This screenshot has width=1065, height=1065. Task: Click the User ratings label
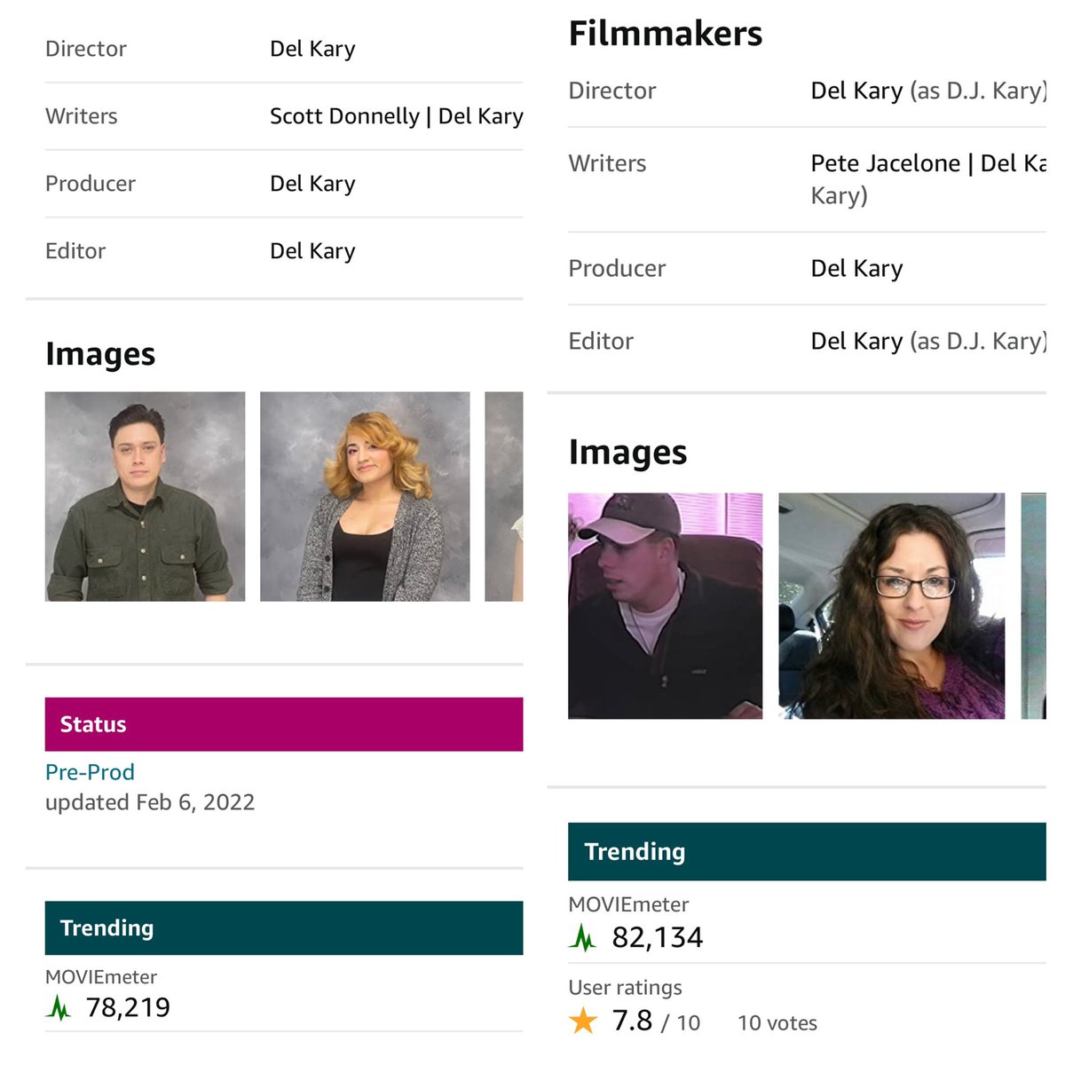625,987
